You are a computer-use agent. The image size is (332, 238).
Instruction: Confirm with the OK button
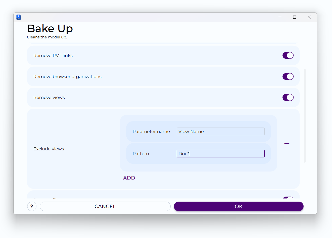(x=239, y=206)
